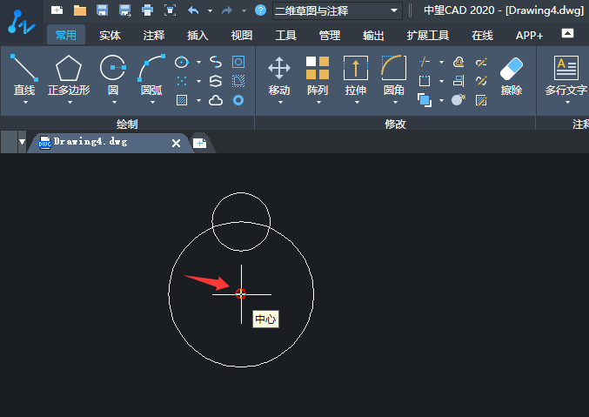Select the explode bomb tool icon

coord(458,99)
